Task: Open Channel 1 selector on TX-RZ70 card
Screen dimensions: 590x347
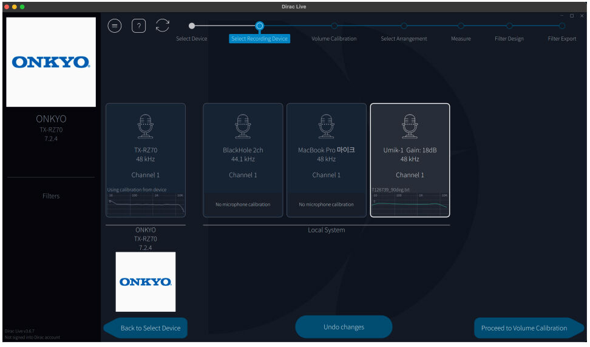Action: coord(146,175)
